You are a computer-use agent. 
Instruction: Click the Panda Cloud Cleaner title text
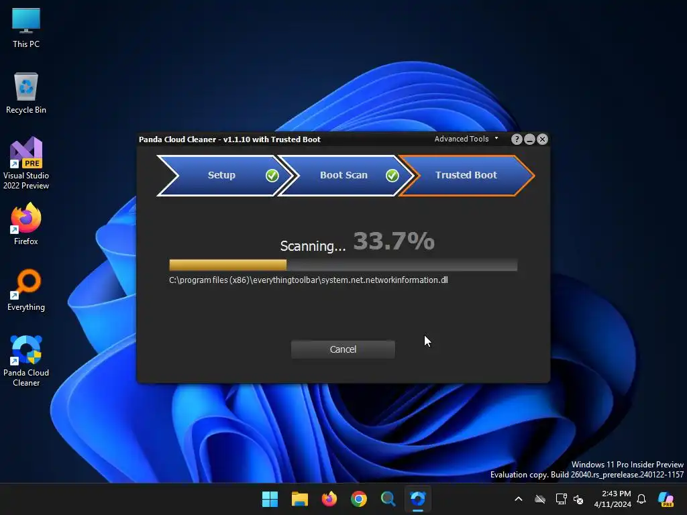[229, 139]
